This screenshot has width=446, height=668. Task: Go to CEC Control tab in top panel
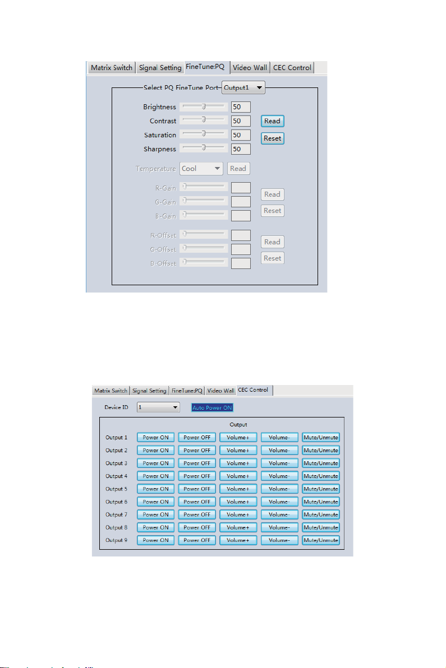pos(292,68)
